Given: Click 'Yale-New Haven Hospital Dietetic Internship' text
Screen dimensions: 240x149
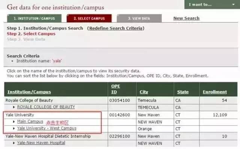Looking at the screenshot, I should click(x=48, y=136).
